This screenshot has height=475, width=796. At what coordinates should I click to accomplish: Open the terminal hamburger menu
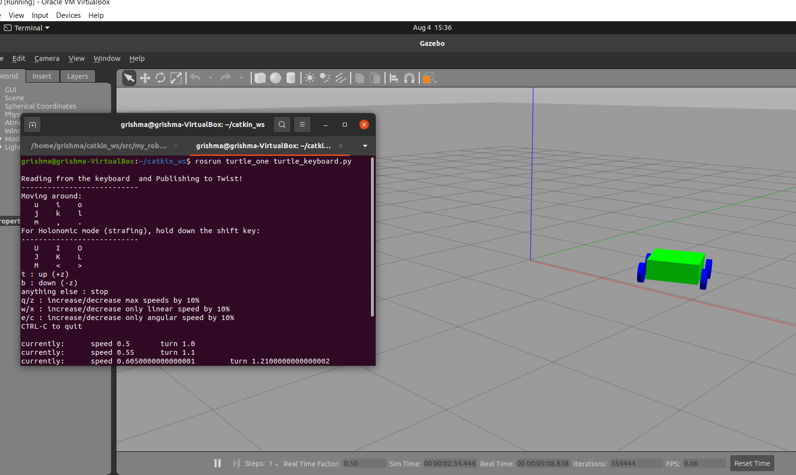302,125
